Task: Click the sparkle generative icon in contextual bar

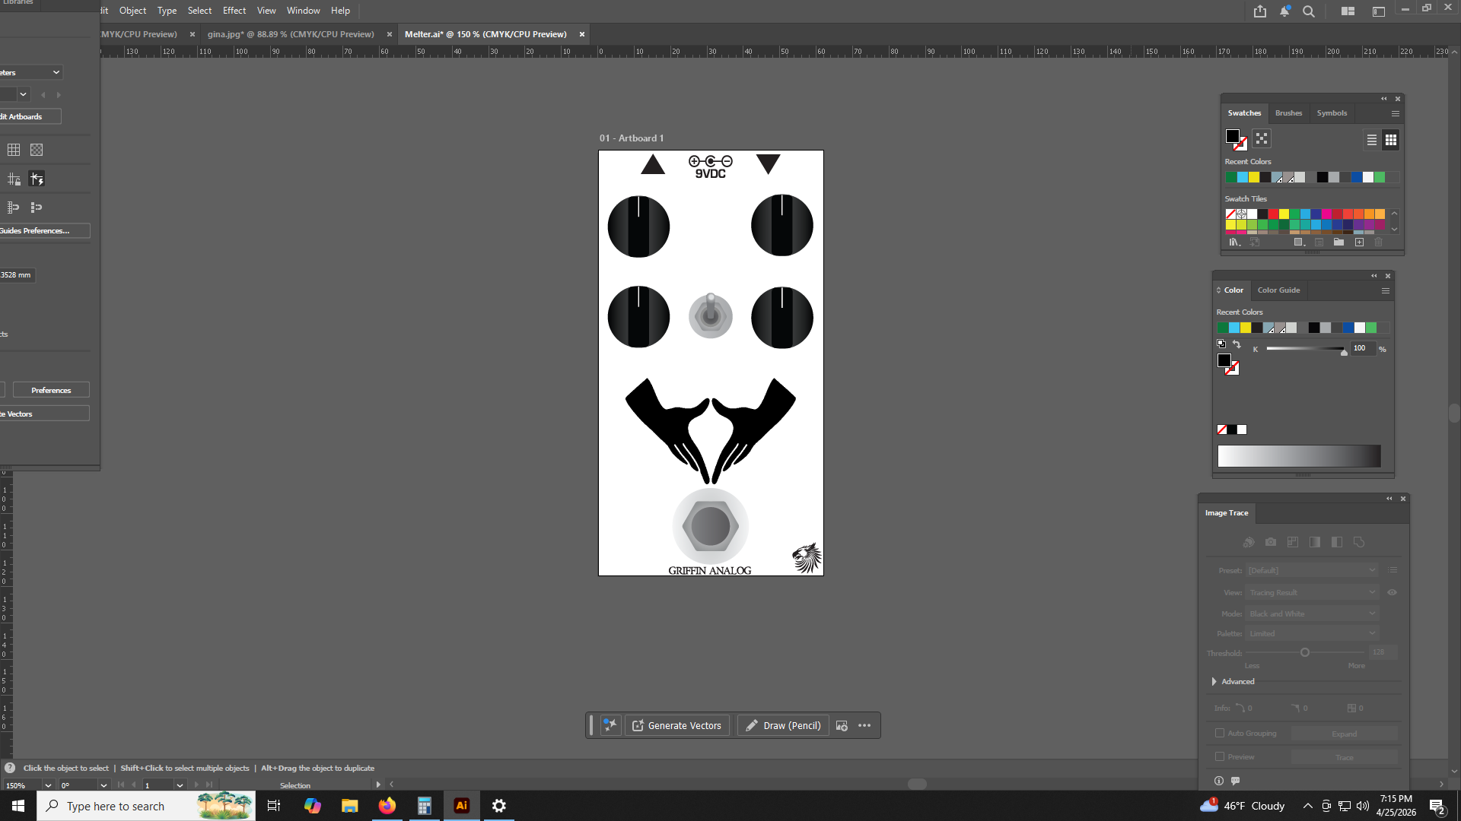Action: pos(610,725)
